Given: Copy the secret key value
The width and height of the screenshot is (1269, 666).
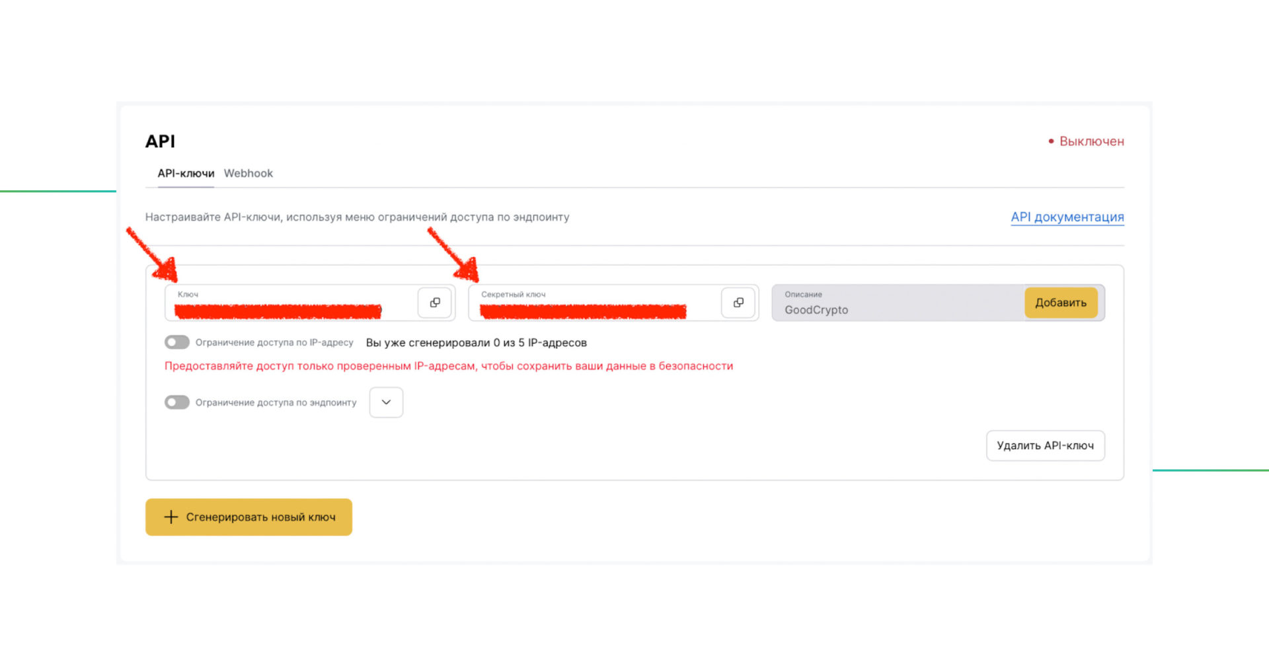Looking at the screenshot, I should coord(738,303).
